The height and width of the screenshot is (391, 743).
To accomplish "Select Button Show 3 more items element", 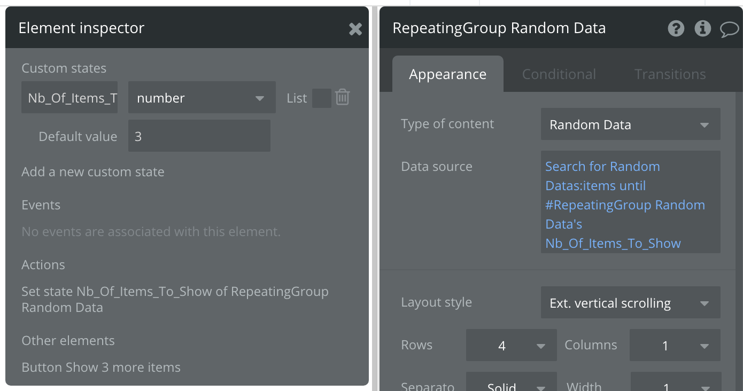I will click(101, 367).
